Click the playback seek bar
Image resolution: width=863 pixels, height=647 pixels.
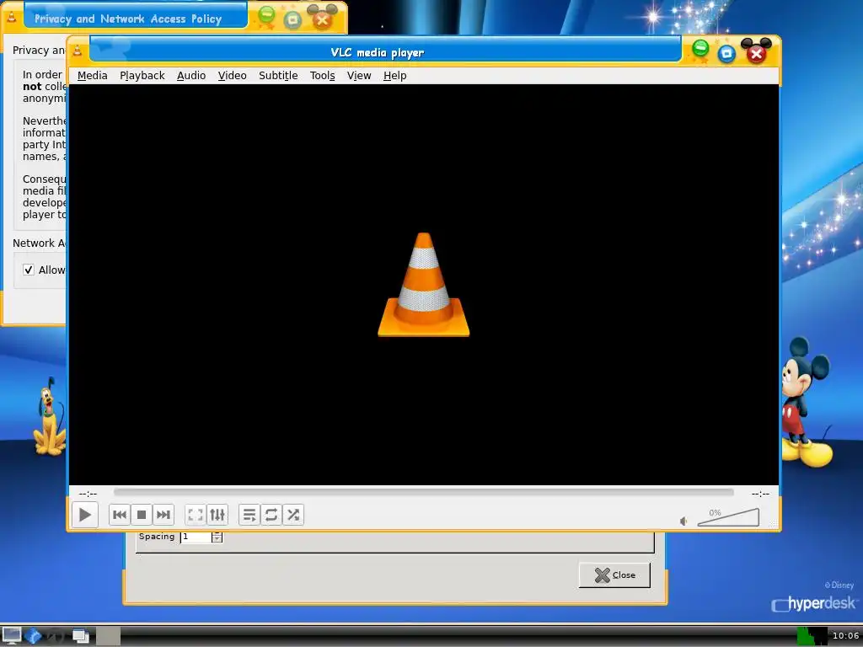point(423,492)
